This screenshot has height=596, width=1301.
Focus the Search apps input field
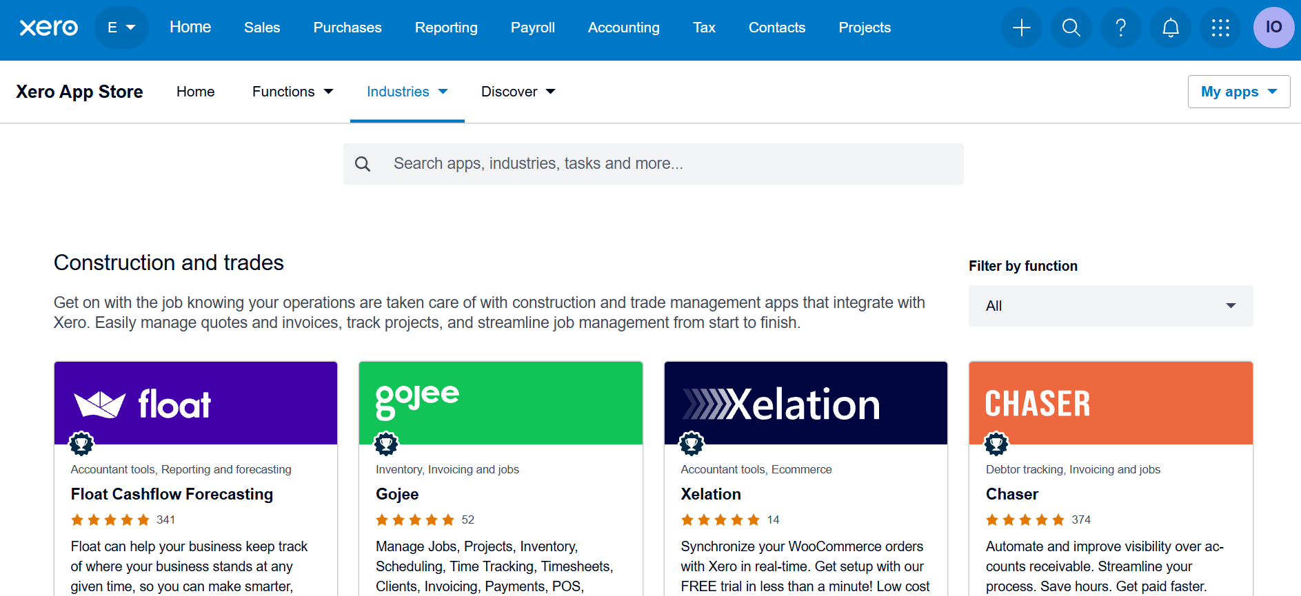tap(654, 164)
